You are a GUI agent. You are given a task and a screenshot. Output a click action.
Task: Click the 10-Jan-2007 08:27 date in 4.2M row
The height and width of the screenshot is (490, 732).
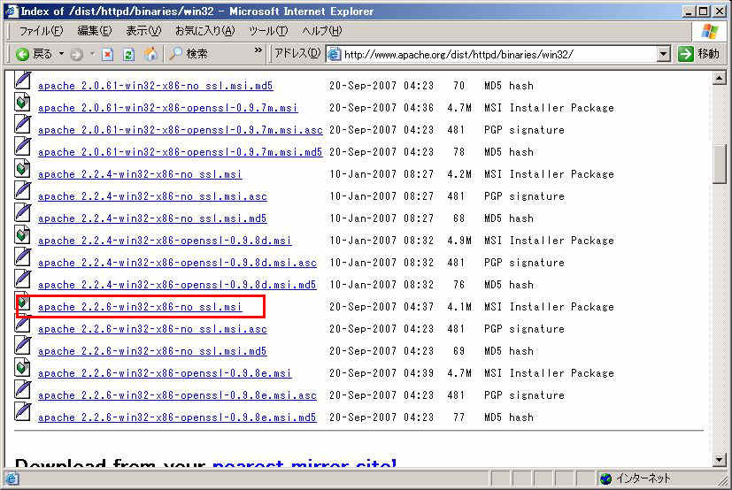pos(381,174)
